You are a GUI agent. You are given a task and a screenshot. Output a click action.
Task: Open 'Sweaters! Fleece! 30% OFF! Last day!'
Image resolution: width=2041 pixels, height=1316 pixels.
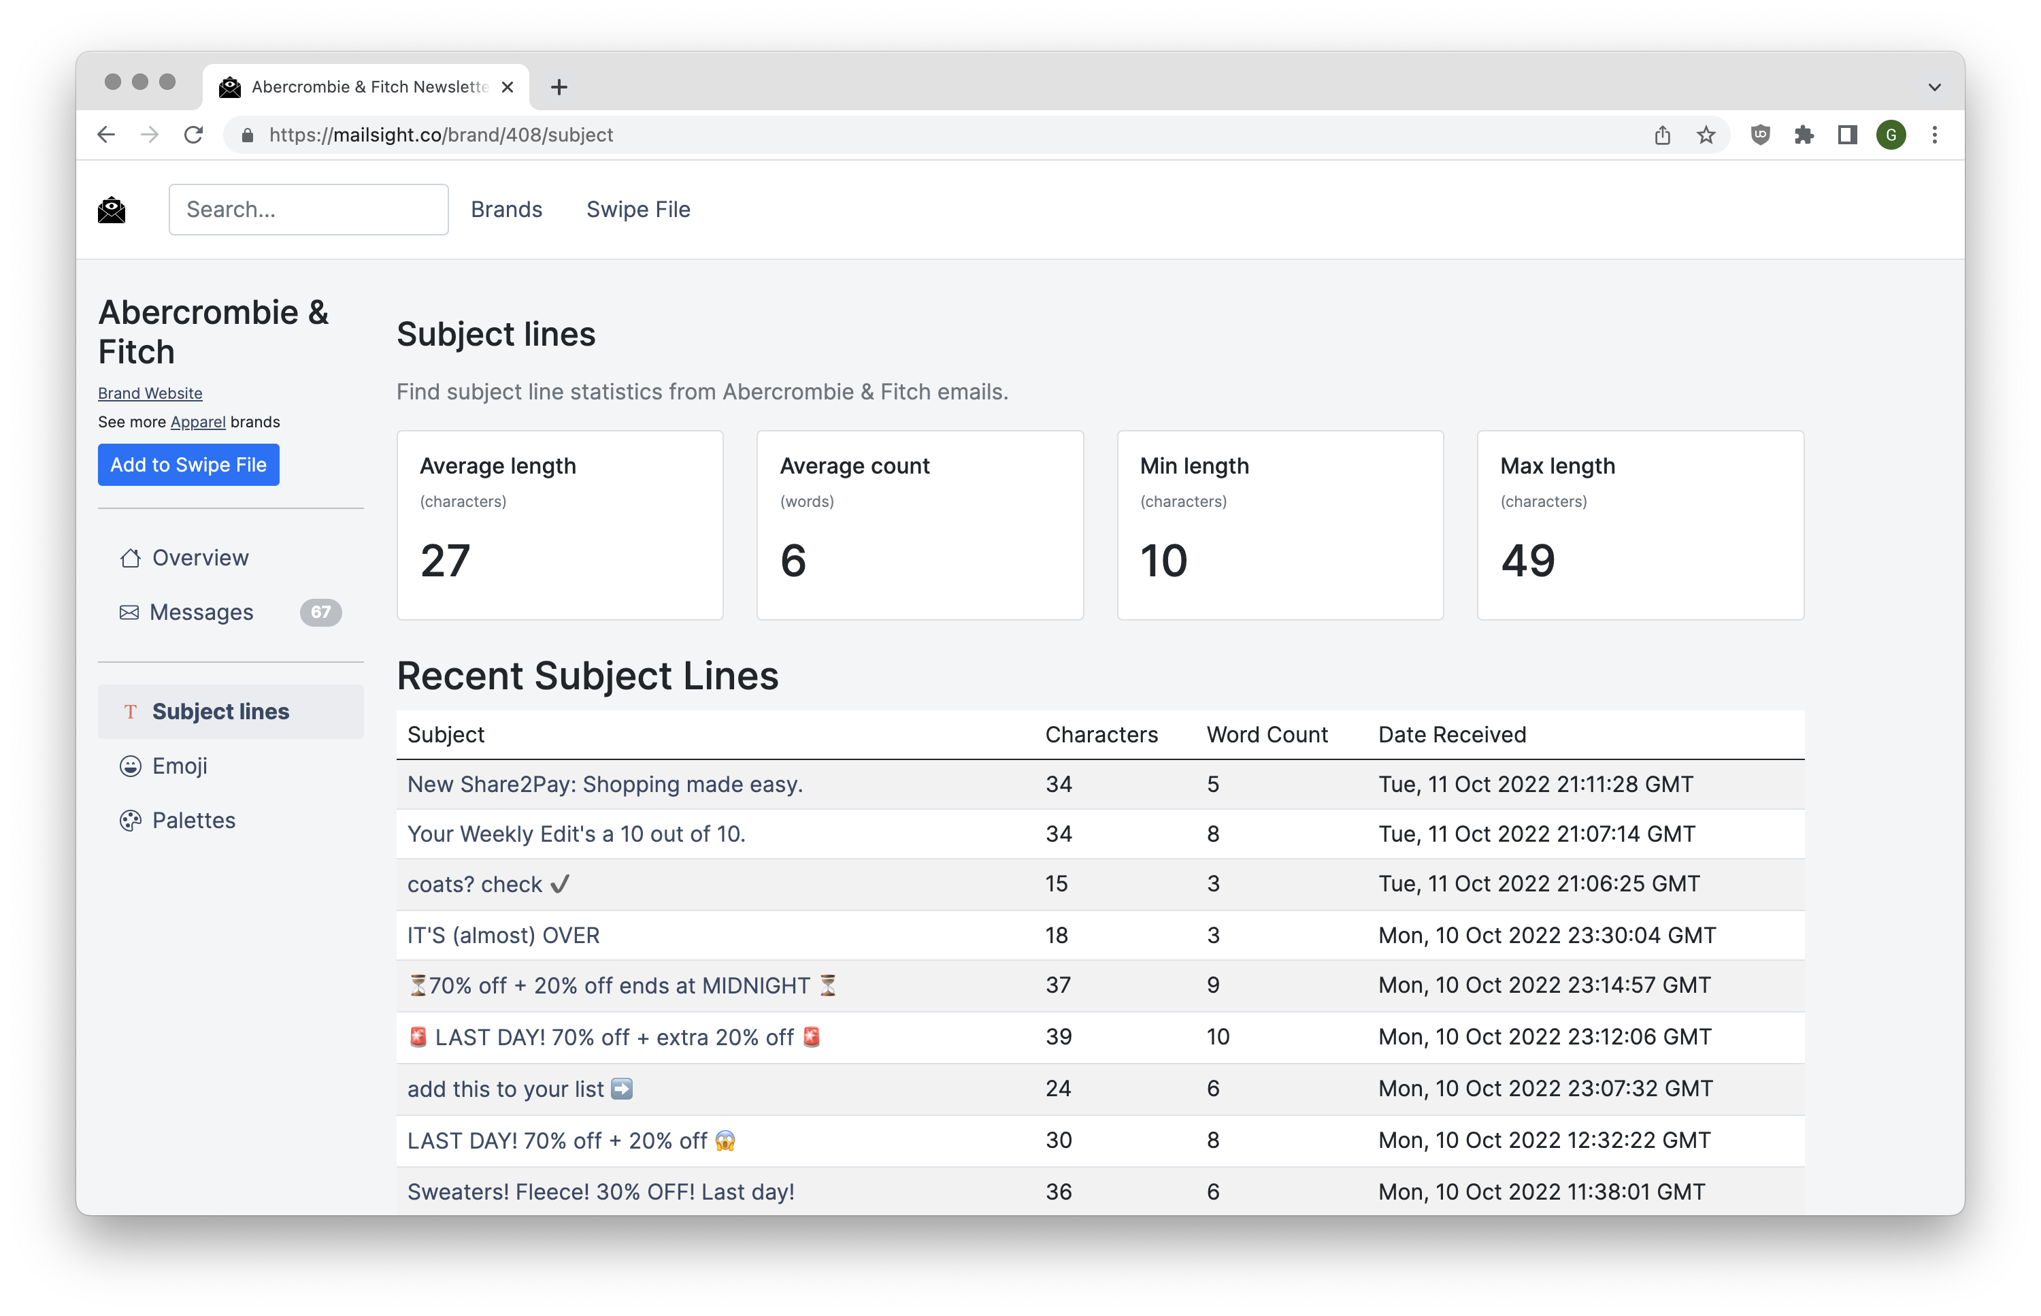pyautogui.click(x=601, y=1192)
